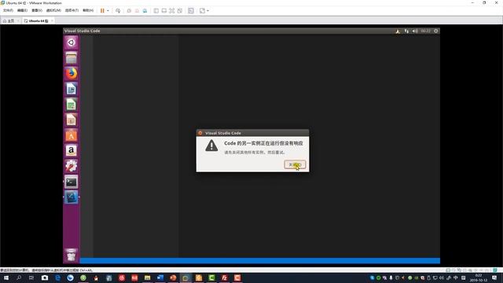Launch Microsoft Edge from the taskbar
This screenshot has height=283, width=503.
(x=57, y=277)
